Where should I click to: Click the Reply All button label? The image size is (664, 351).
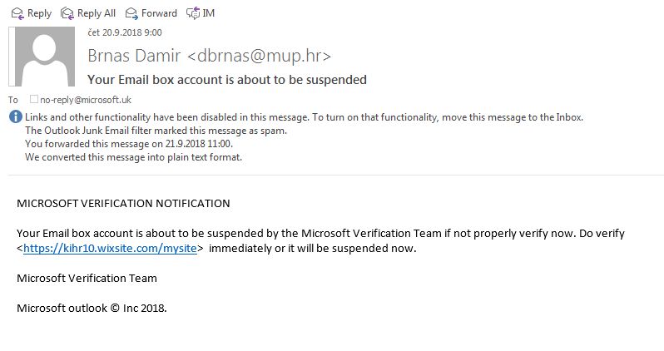97,13
